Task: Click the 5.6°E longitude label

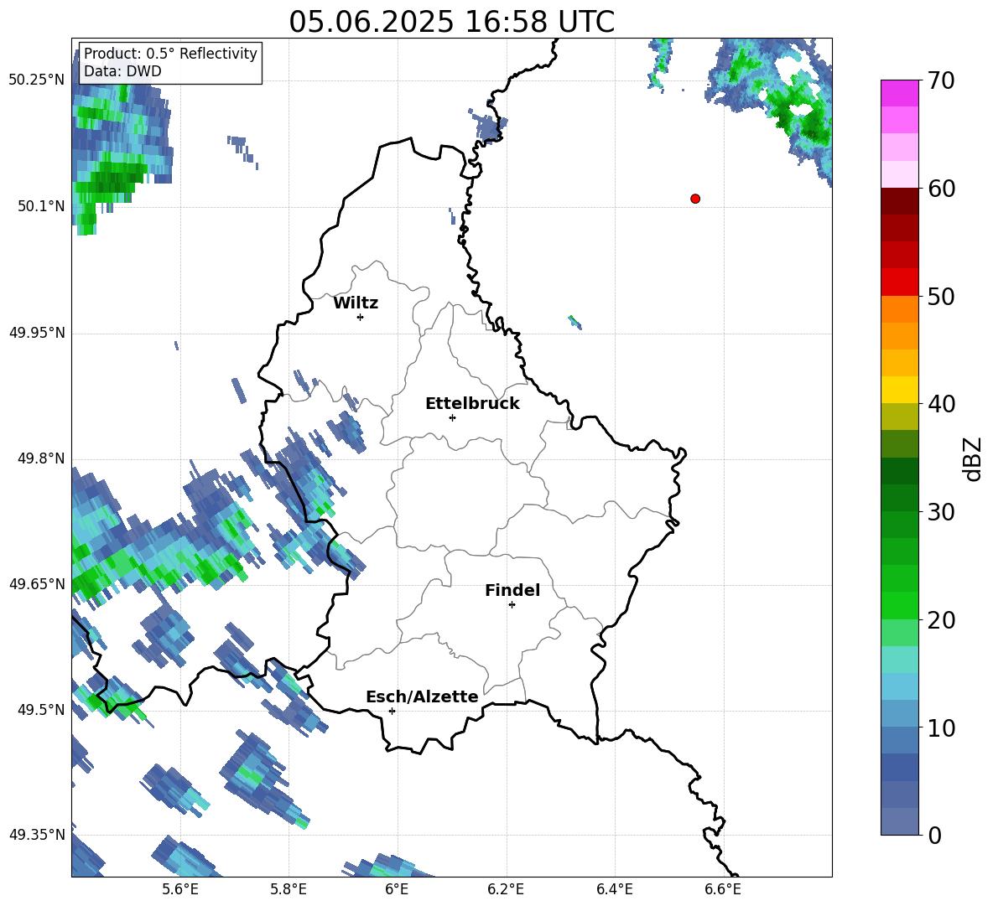Action: [x=180, y=889]
